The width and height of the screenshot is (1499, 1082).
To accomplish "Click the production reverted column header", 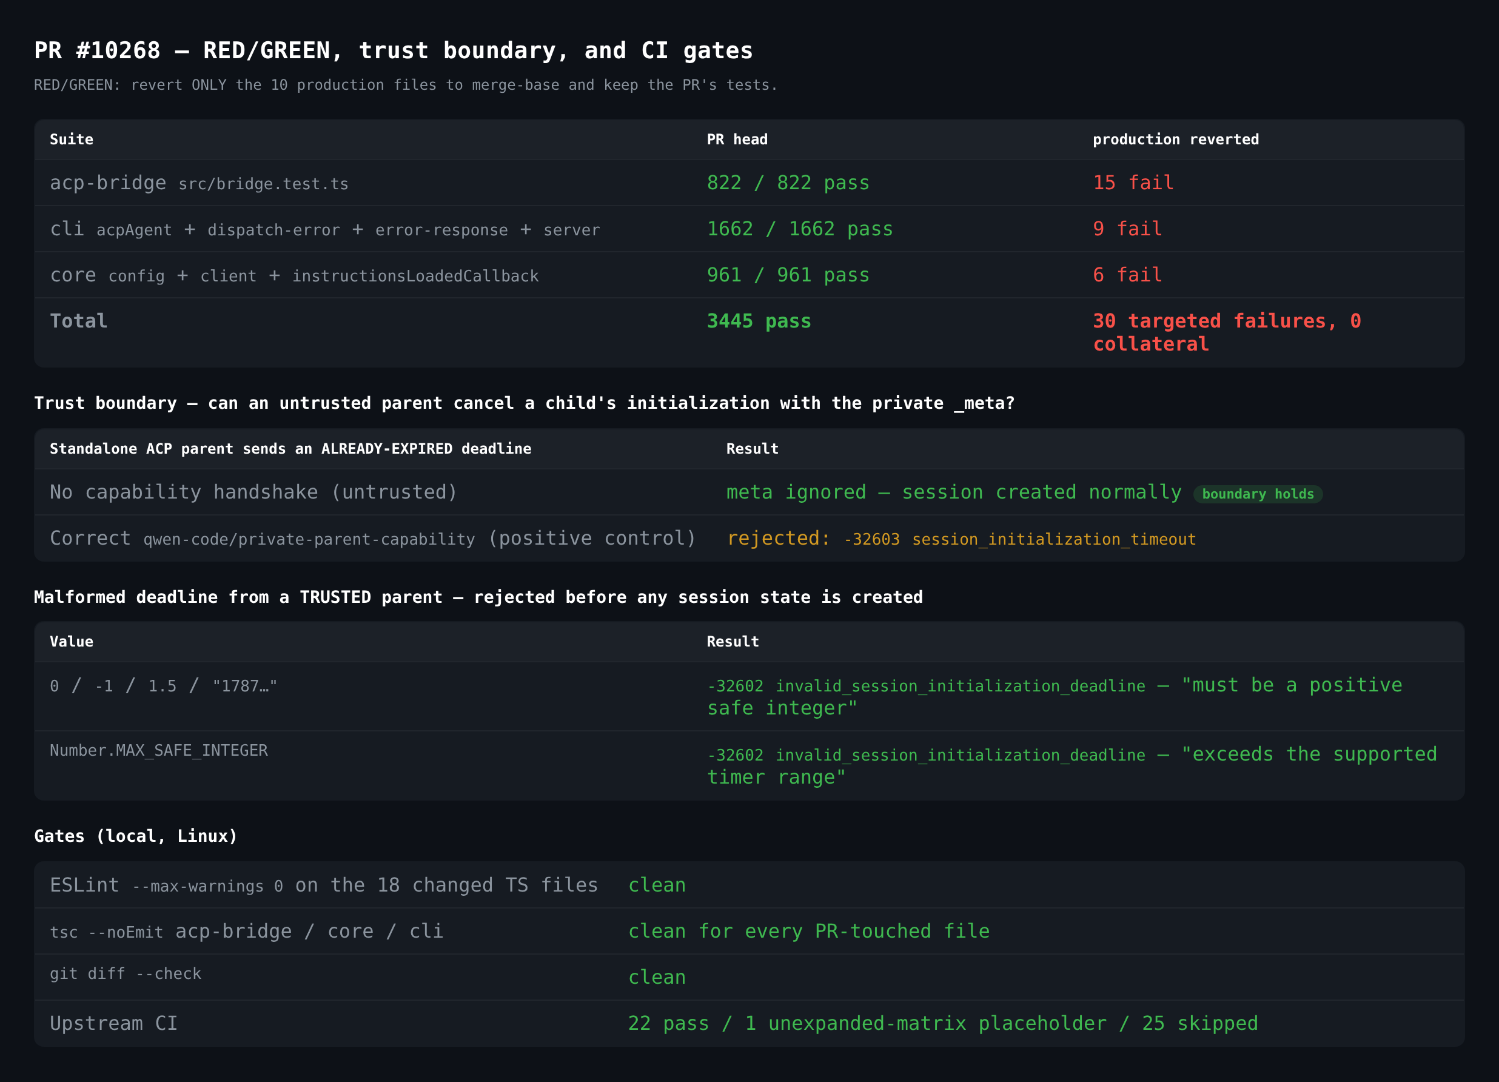I will [1175, 139].
